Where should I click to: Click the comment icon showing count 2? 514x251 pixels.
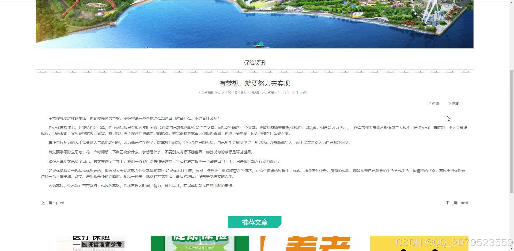pyautogui.click(x=303, y=92)
